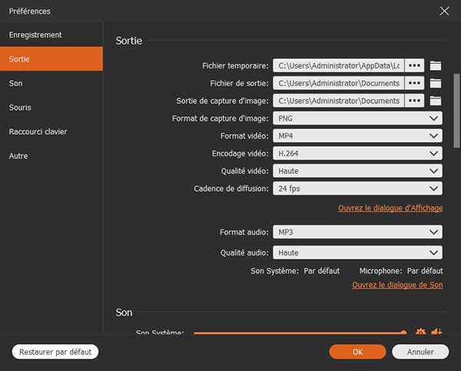Open the Fichier de sortie folder
Screen dimensions: 461x371
(x=436, y=83)
